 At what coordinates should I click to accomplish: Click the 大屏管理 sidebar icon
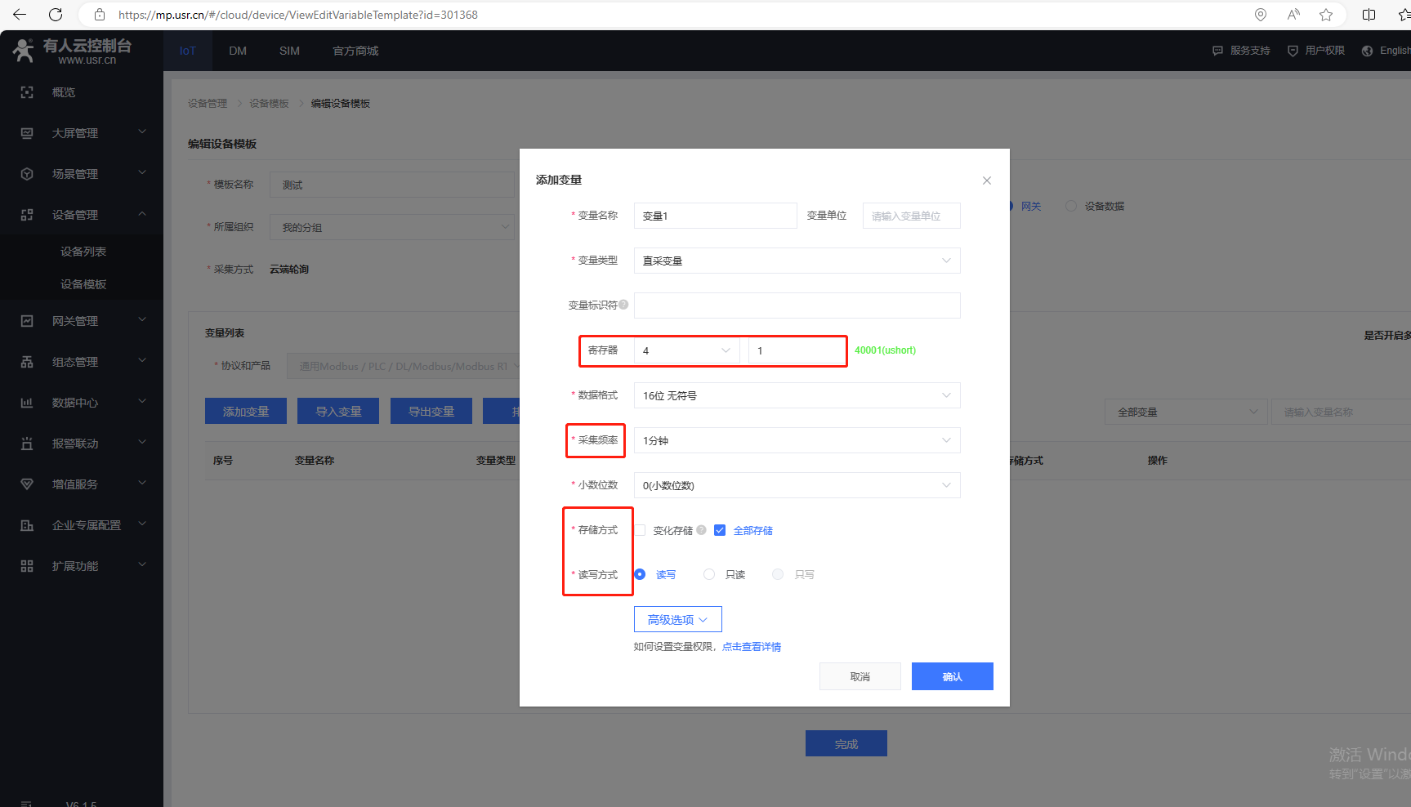tap(27, 133)
